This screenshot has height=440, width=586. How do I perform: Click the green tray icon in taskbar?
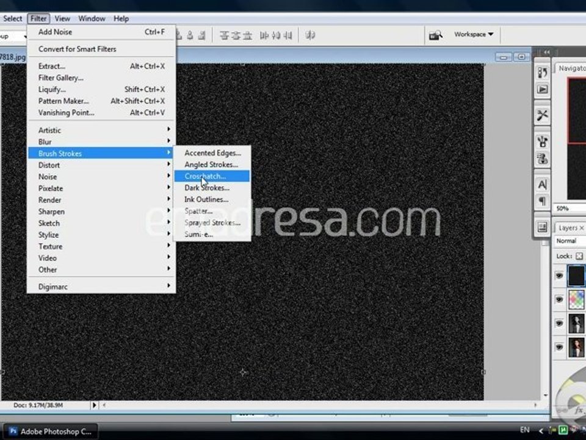[x=563, y=430]
